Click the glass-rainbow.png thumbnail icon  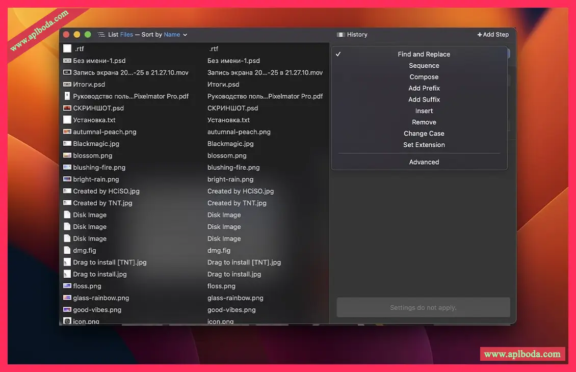click(67, 298)
